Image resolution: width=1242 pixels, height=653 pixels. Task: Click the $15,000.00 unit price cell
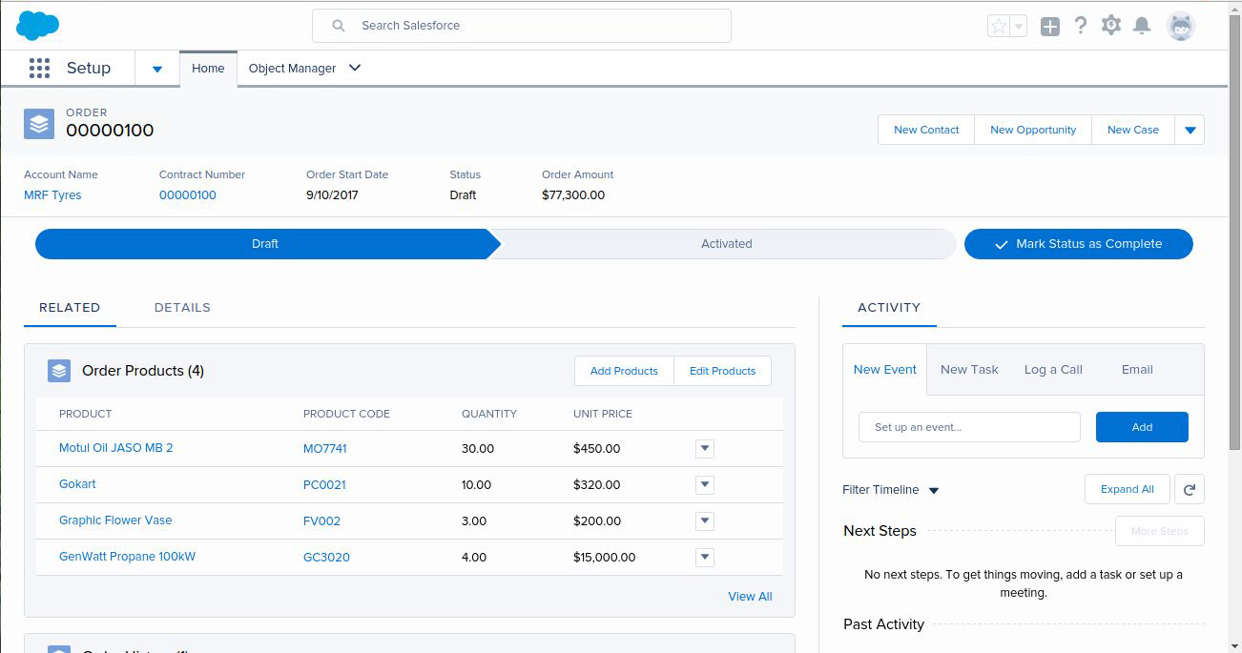click(605, 558)
